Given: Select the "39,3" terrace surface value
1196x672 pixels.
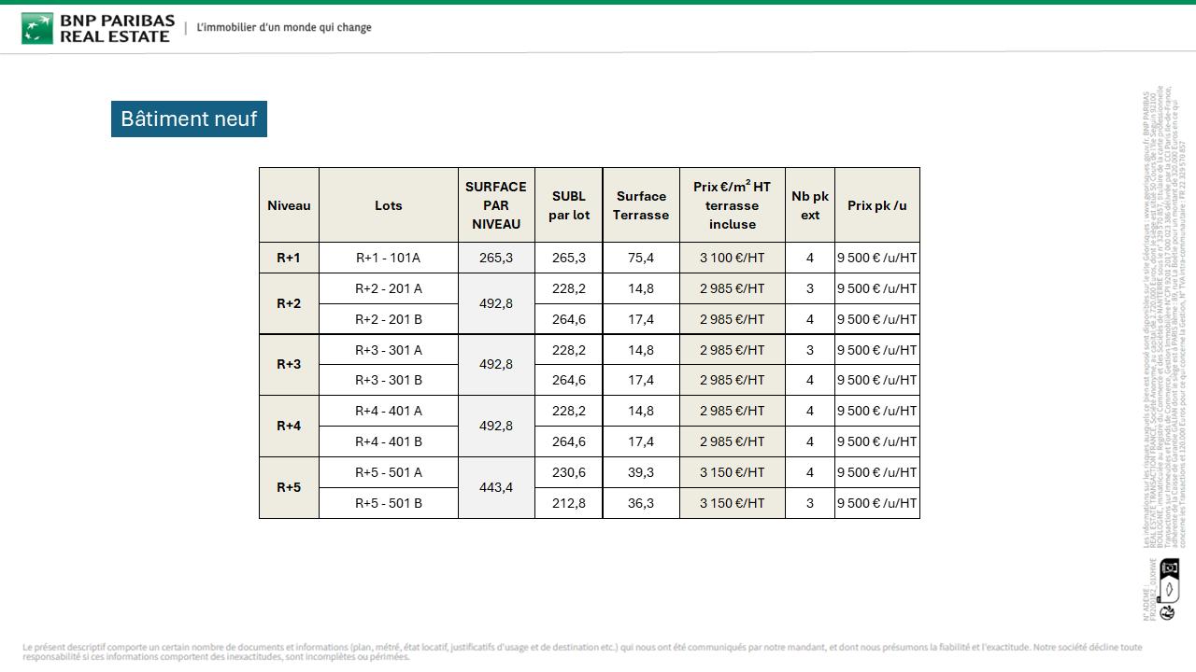Looking at the screenshot, I should [x=641, y=472].
